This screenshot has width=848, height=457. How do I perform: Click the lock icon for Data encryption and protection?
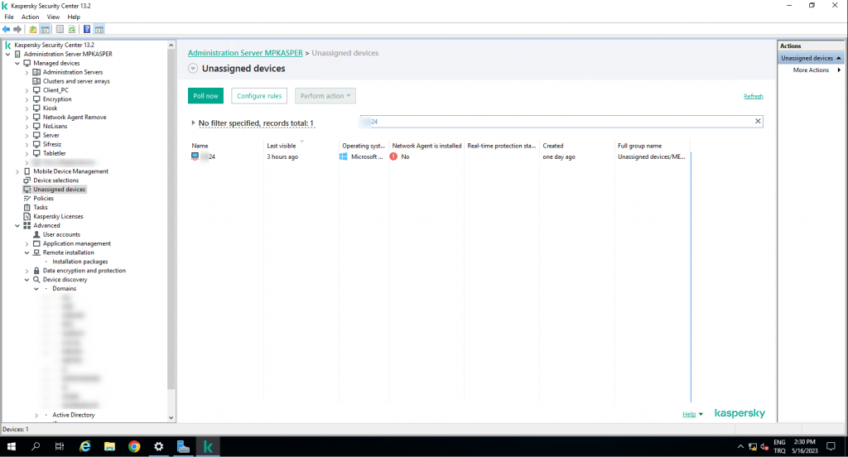pyautogui.click(x=36, y=271)
